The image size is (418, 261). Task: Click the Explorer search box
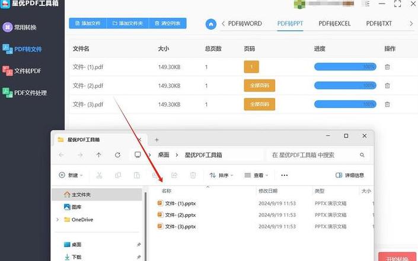319,155
